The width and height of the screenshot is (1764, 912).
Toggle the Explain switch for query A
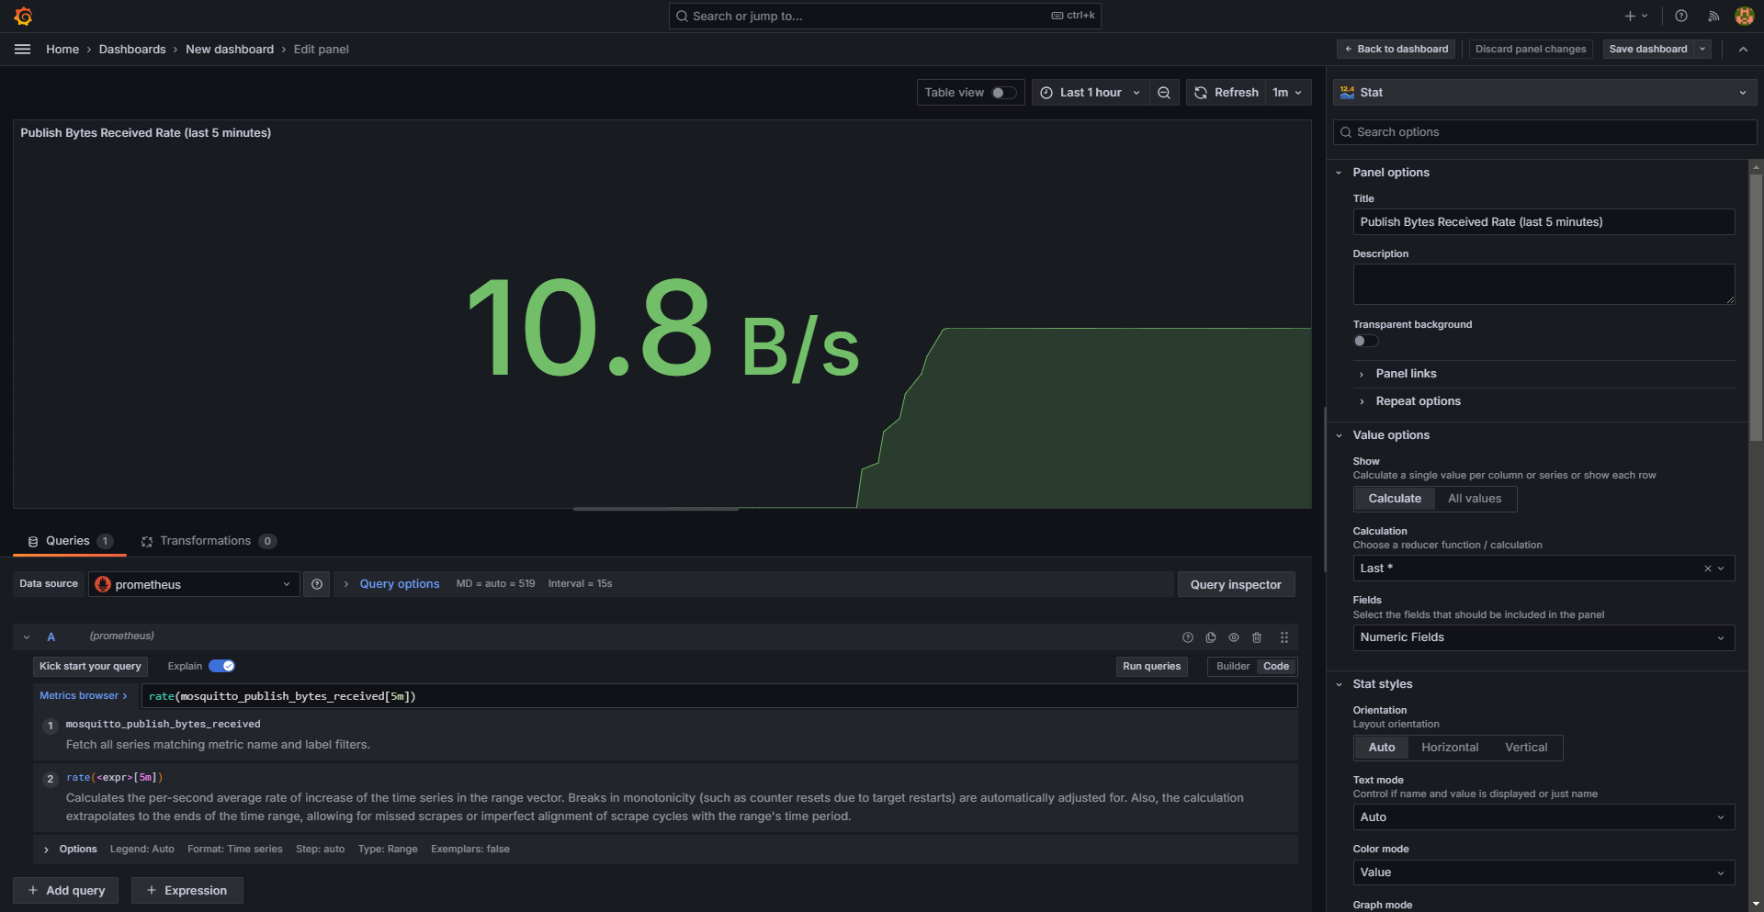(x=221, y=666)
